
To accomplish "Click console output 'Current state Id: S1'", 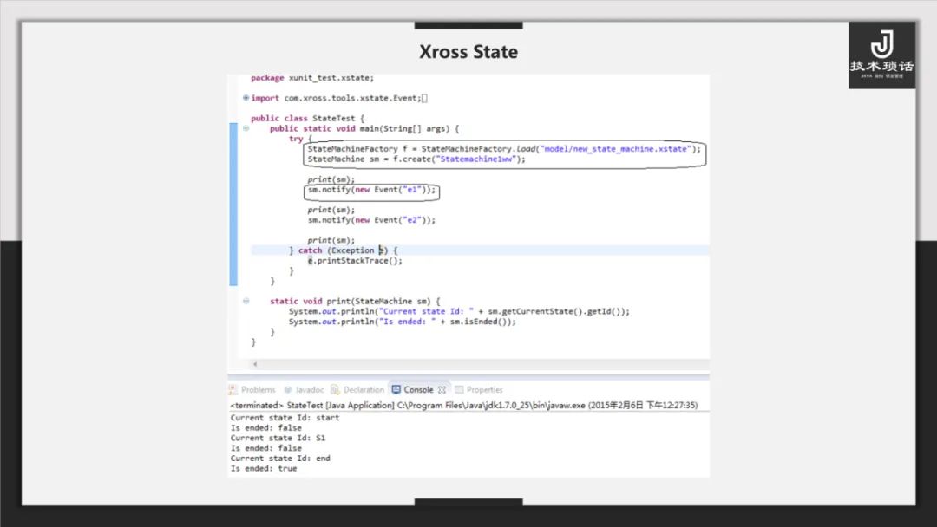I will click(278, 438).
